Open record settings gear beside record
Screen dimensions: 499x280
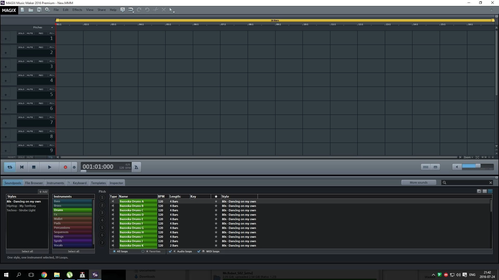tap(74, 167)
